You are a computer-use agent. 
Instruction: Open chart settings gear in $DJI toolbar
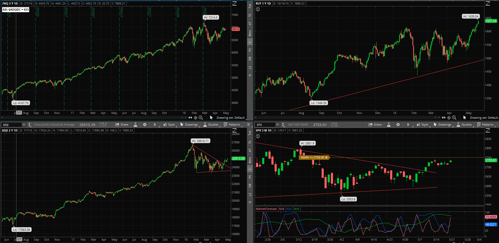point(145,125)
